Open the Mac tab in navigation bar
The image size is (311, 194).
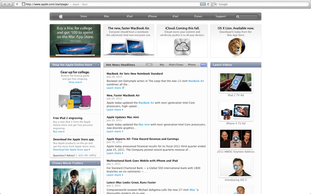106,16
